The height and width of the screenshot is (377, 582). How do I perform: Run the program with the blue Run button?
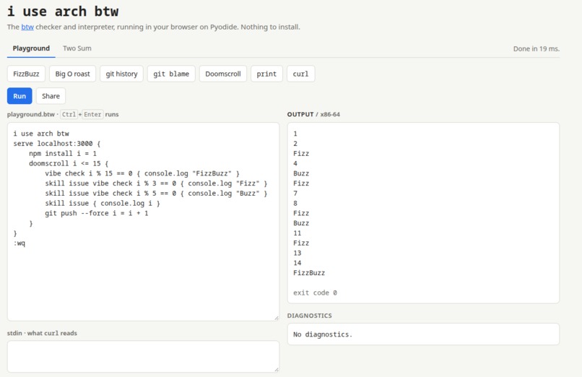[19, 96]
